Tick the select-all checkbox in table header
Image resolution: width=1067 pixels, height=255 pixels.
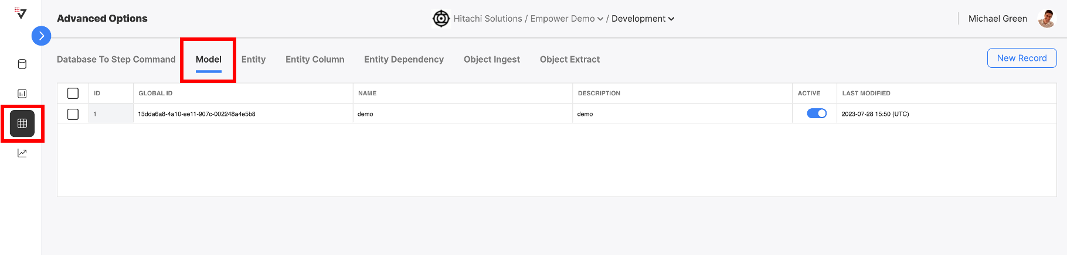point(73,93)
